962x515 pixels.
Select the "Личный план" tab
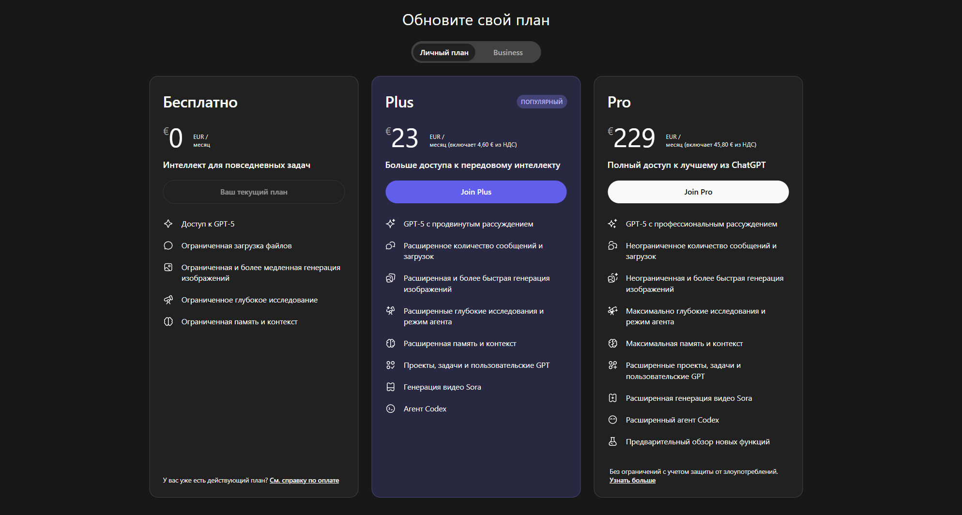click(444, 52)
